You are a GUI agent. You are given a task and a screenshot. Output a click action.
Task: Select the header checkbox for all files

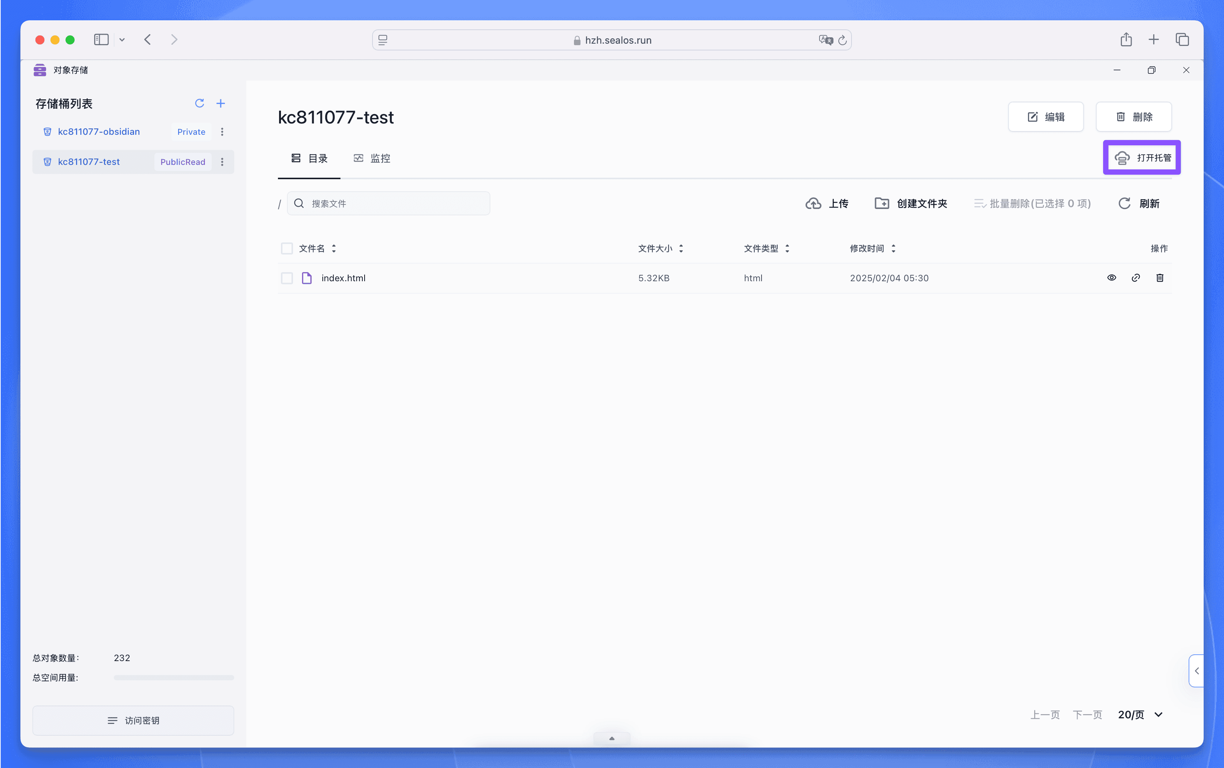click(x=287, y=248)
